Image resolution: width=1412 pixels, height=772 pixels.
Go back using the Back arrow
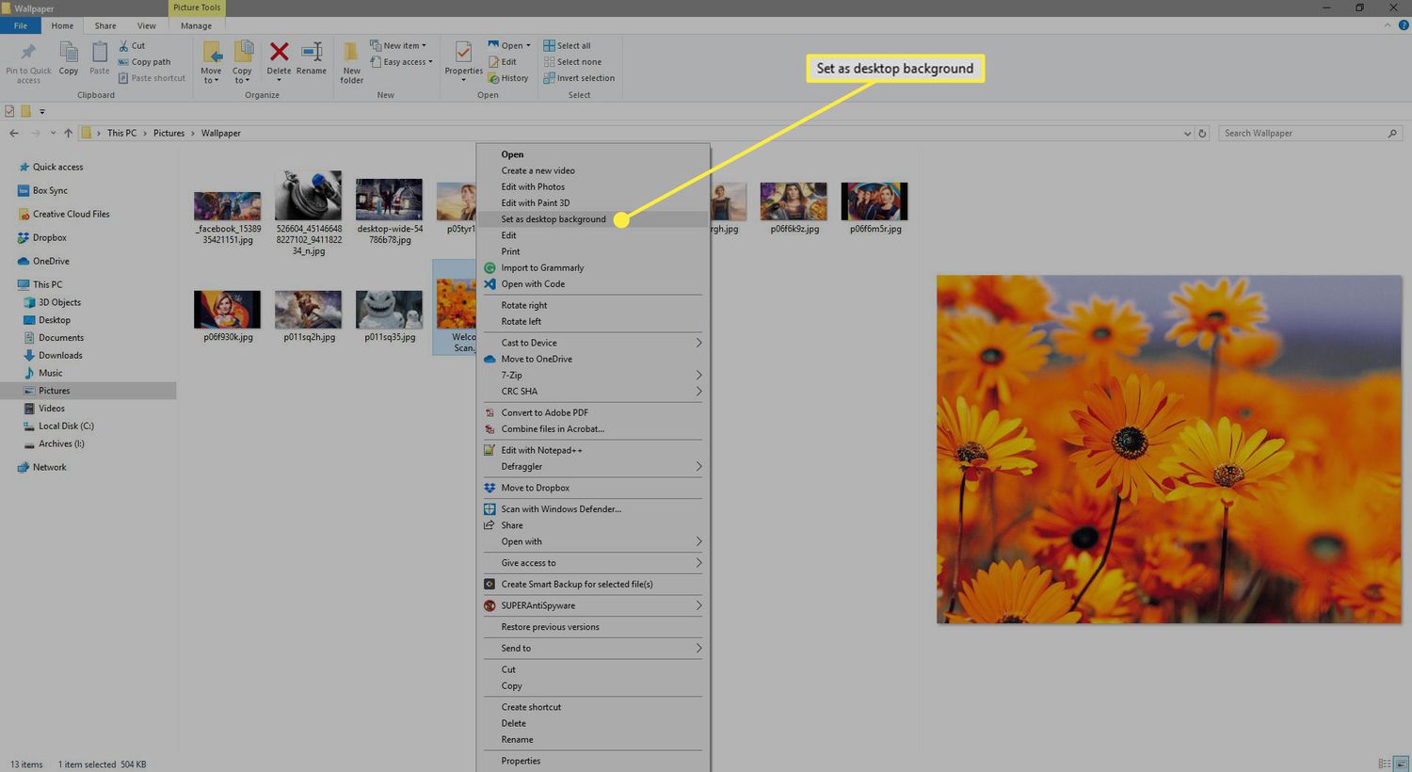pos(14,133)
